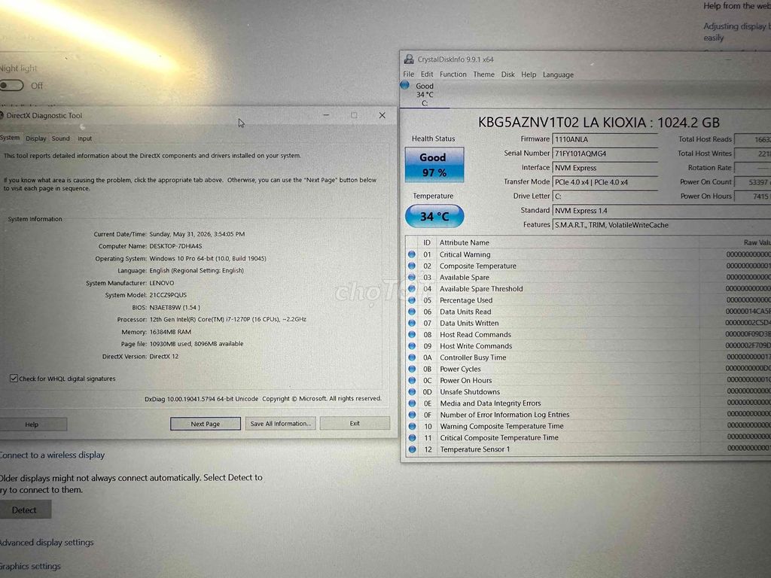Click the KBG5AZNV1T02 LA KIOXIA drive title
771x578 pixels.
599,122
